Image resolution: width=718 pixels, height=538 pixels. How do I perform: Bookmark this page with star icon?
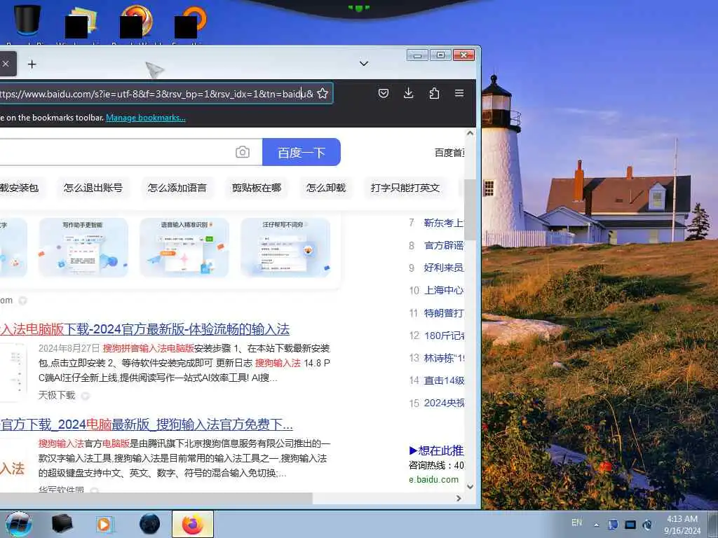click(323, 93)
